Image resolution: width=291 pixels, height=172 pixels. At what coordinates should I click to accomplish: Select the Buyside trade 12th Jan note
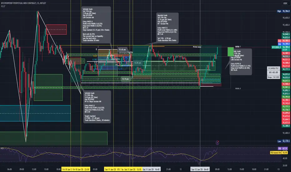(241, 62)
